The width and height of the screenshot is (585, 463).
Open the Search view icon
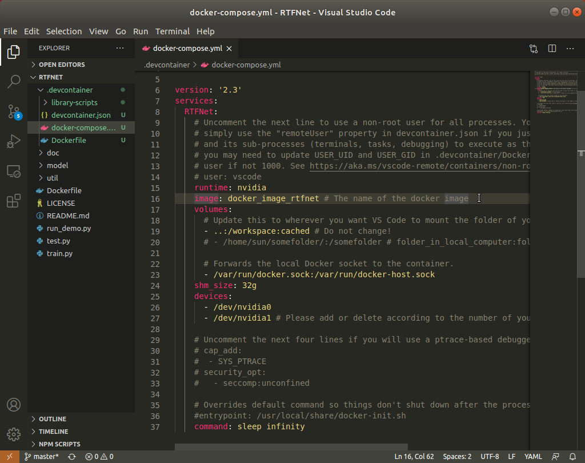[x=14, y=81]
